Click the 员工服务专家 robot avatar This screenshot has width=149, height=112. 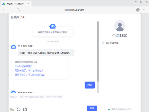[x=13, y=47]
